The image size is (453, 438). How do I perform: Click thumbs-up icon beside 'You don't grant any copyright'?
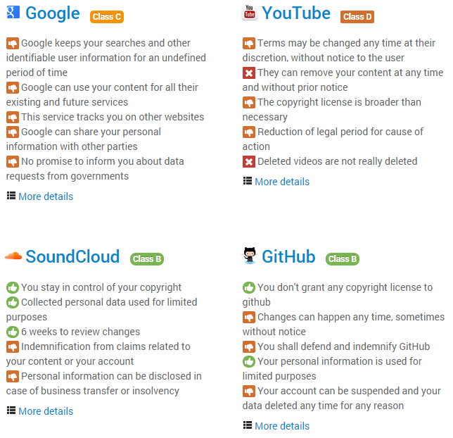pyautogui.click(x=249, y=287)
